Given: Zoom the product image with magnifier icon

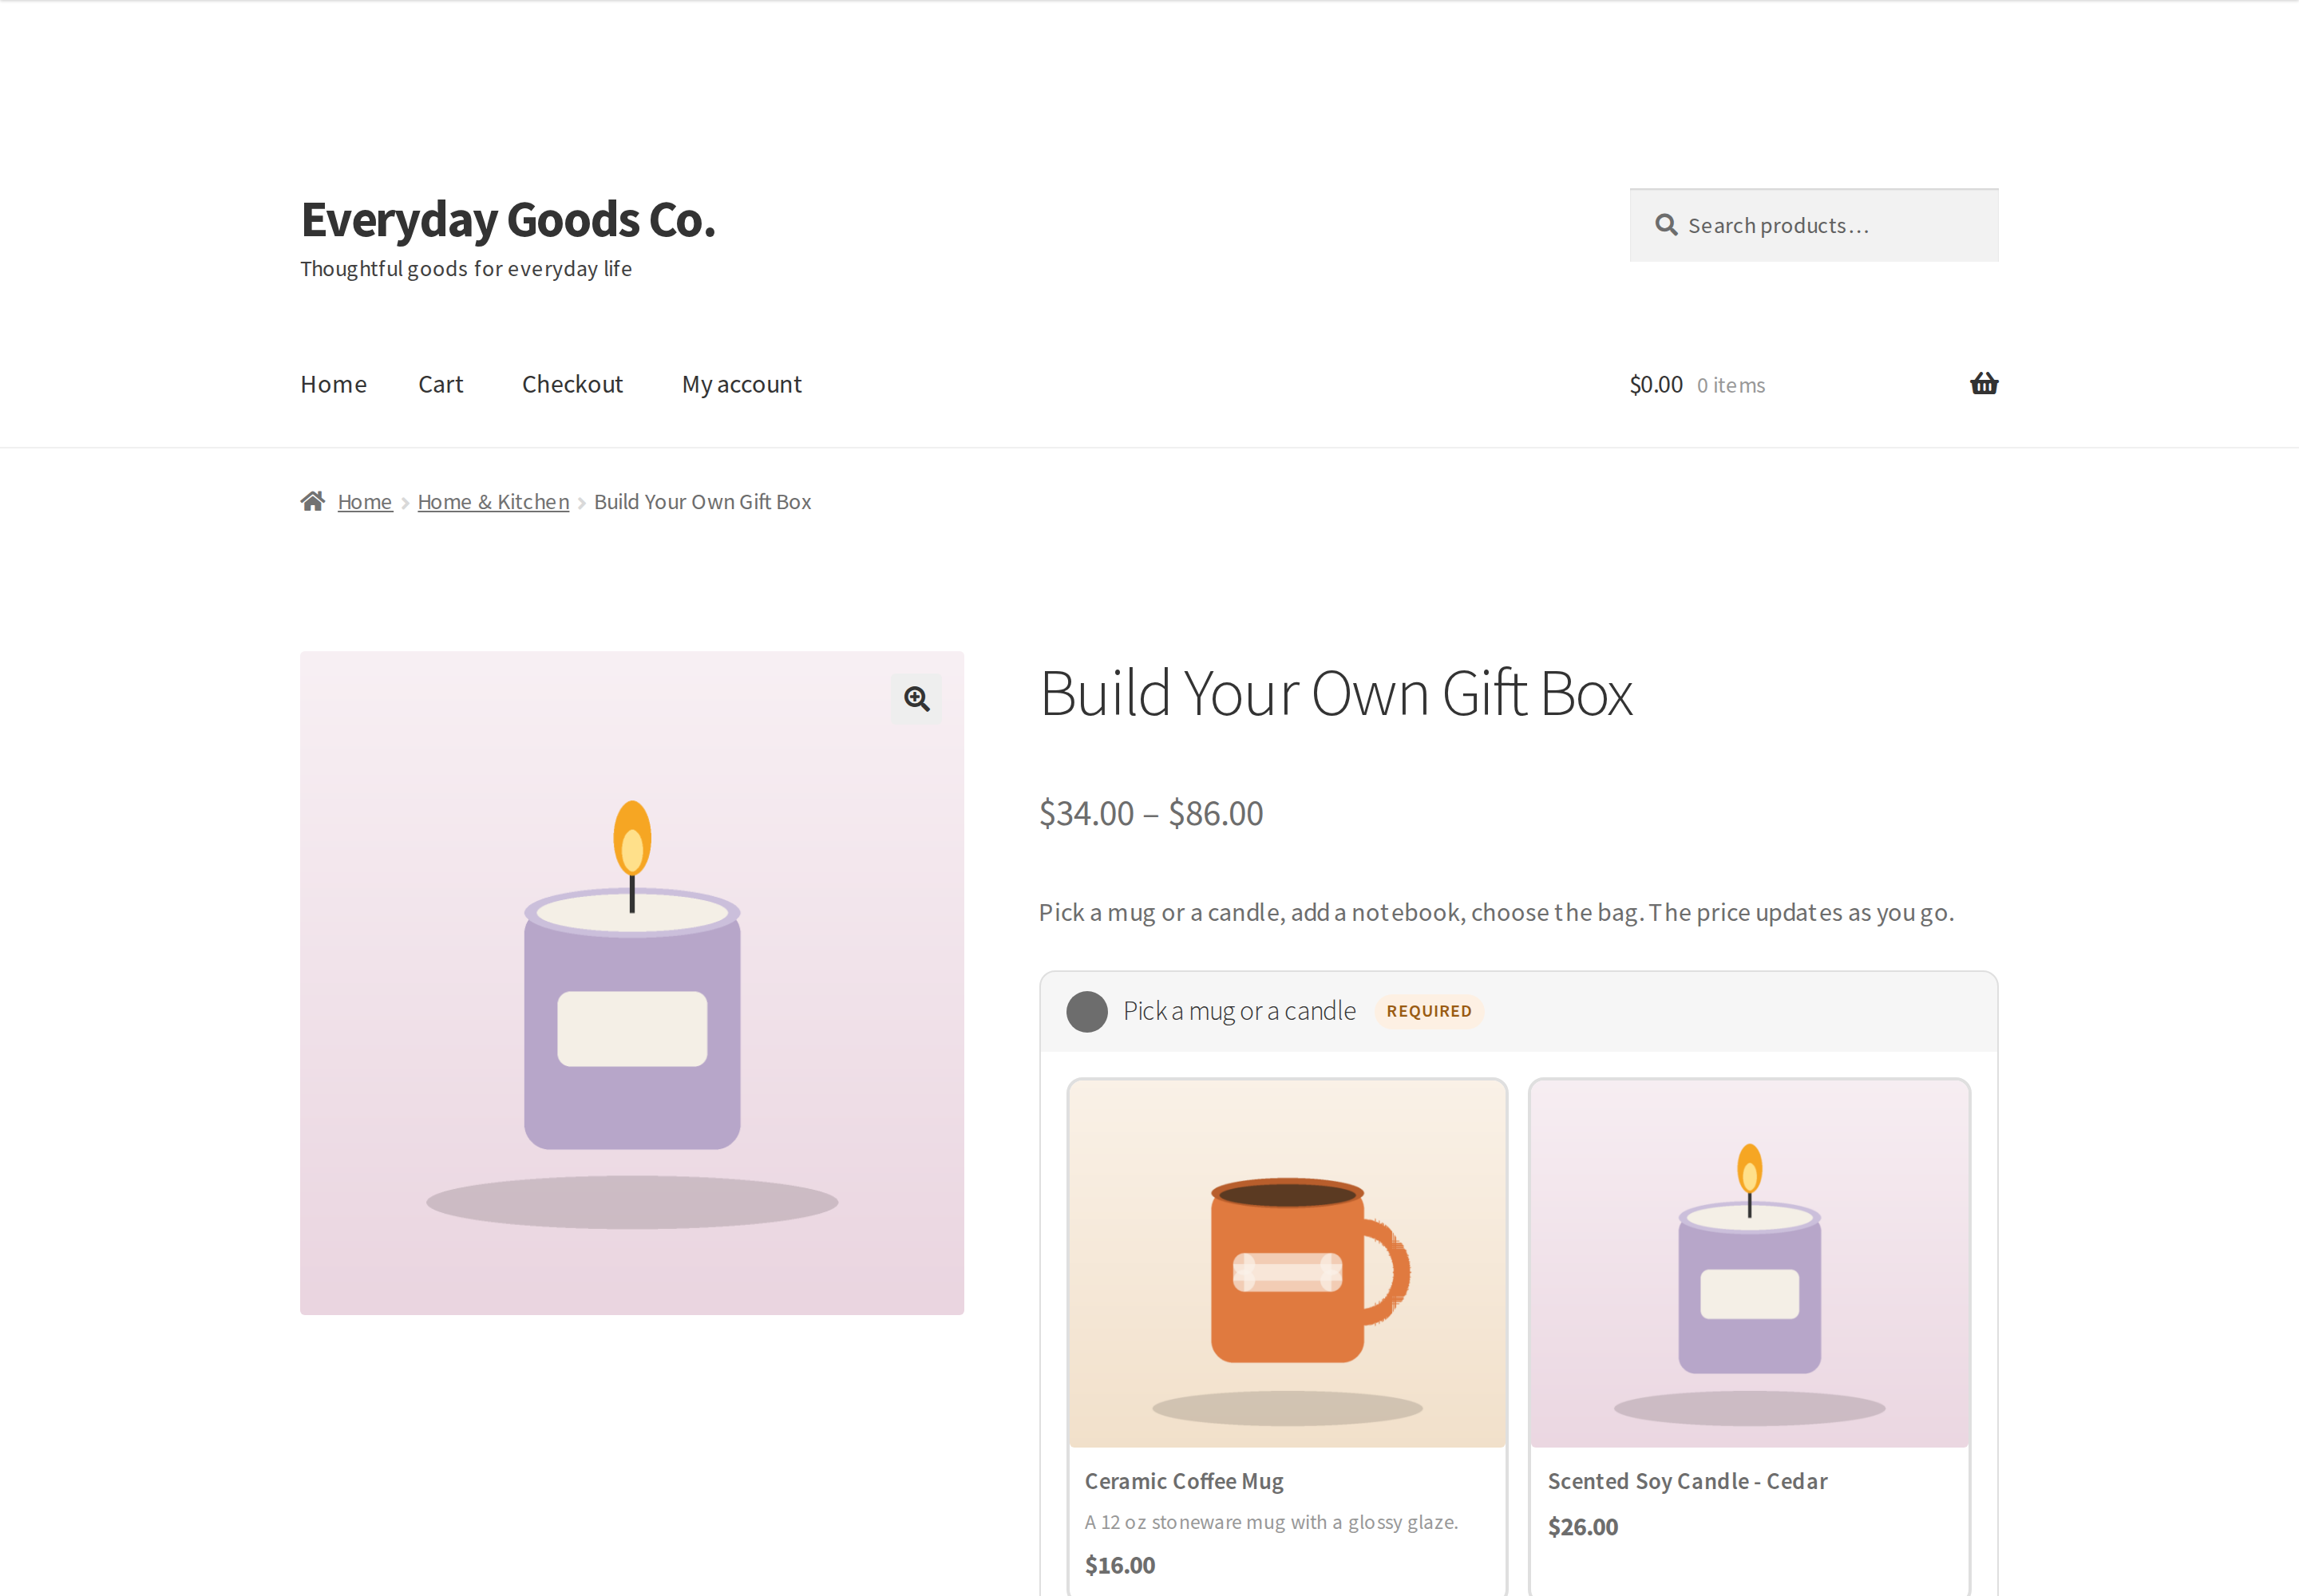Looking at the screenshot, I should coord(916,698).
